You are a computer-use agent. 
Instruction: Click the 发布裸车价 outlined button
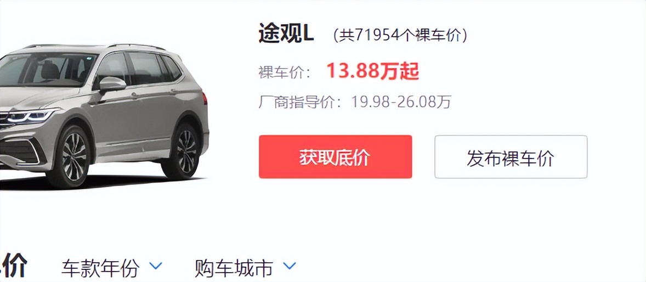(x=511, y=157)
